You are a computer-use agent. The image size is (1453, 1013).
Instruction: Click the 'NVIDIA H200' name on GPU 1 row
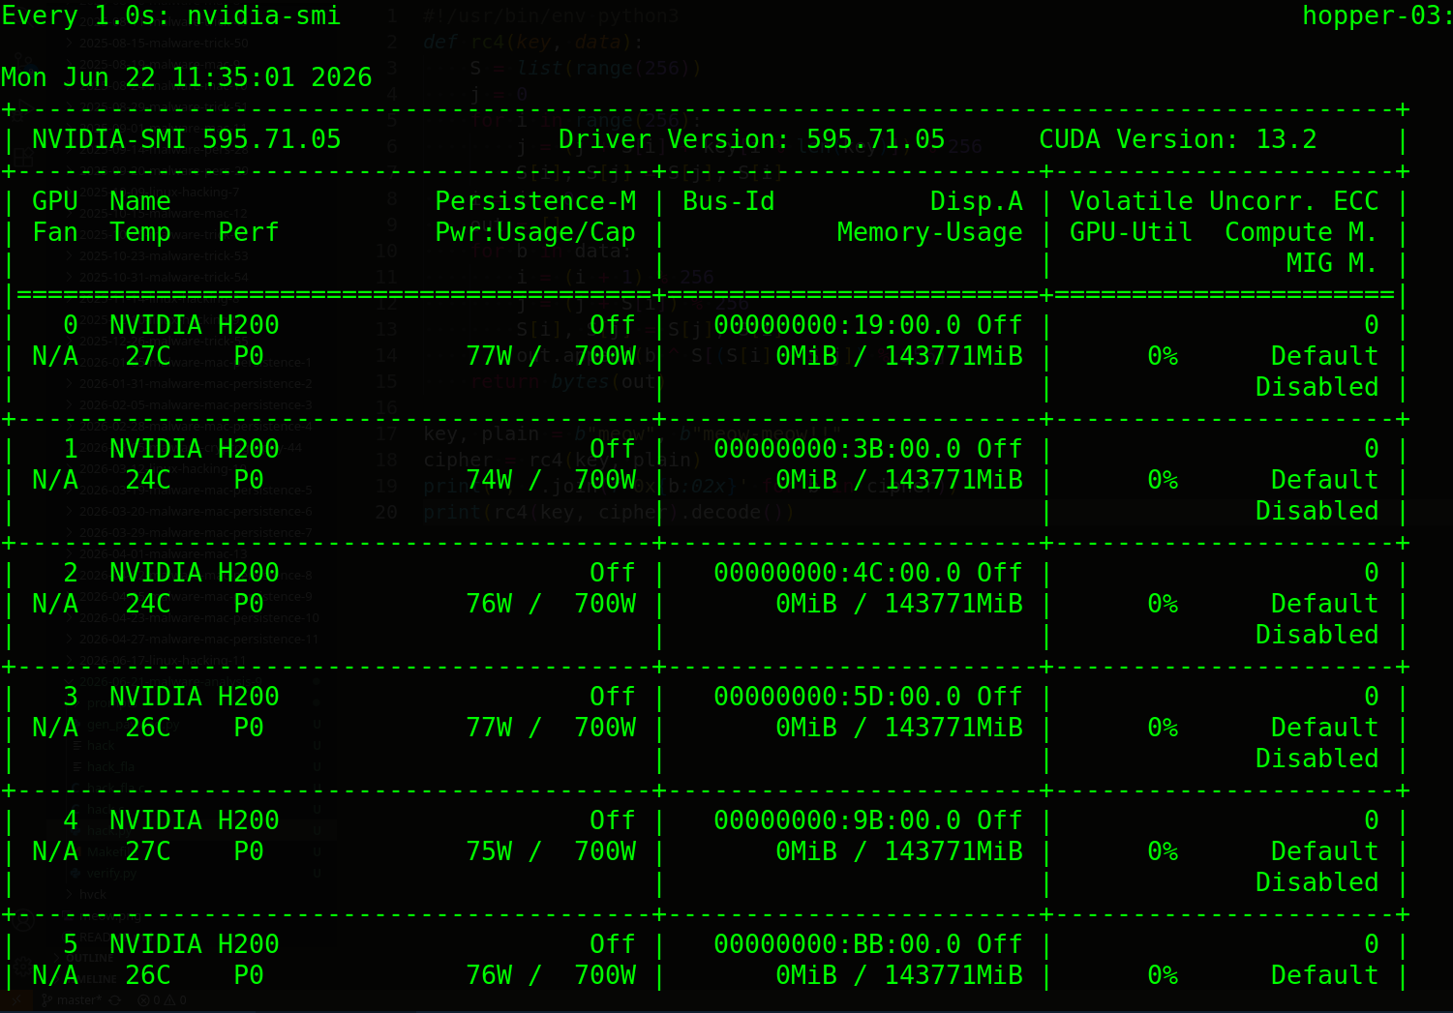(195, 449)
